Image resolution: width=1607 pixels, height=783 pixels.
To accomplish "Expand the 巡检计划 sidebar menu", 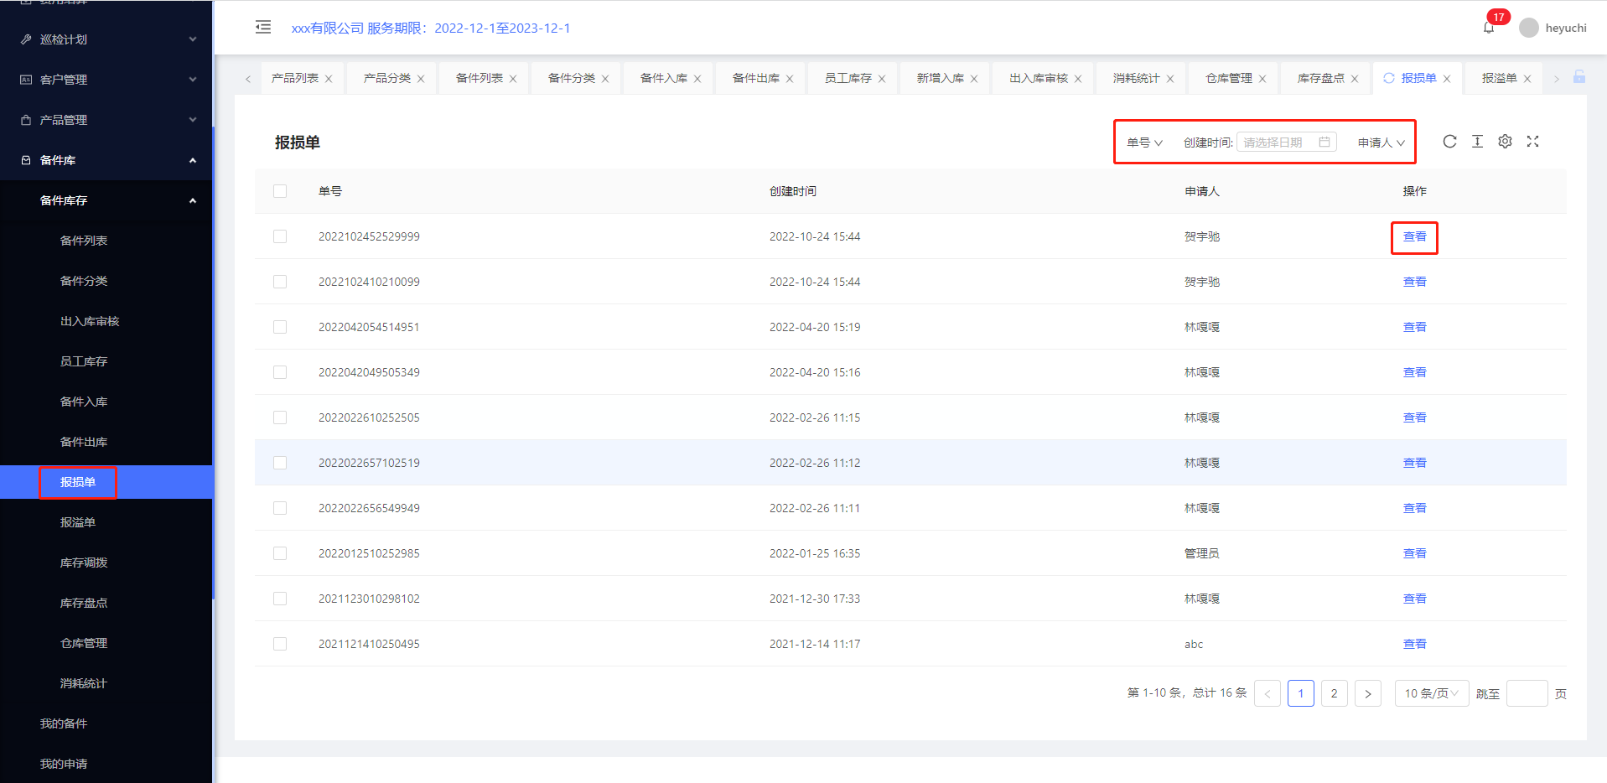I will (106, 39).
